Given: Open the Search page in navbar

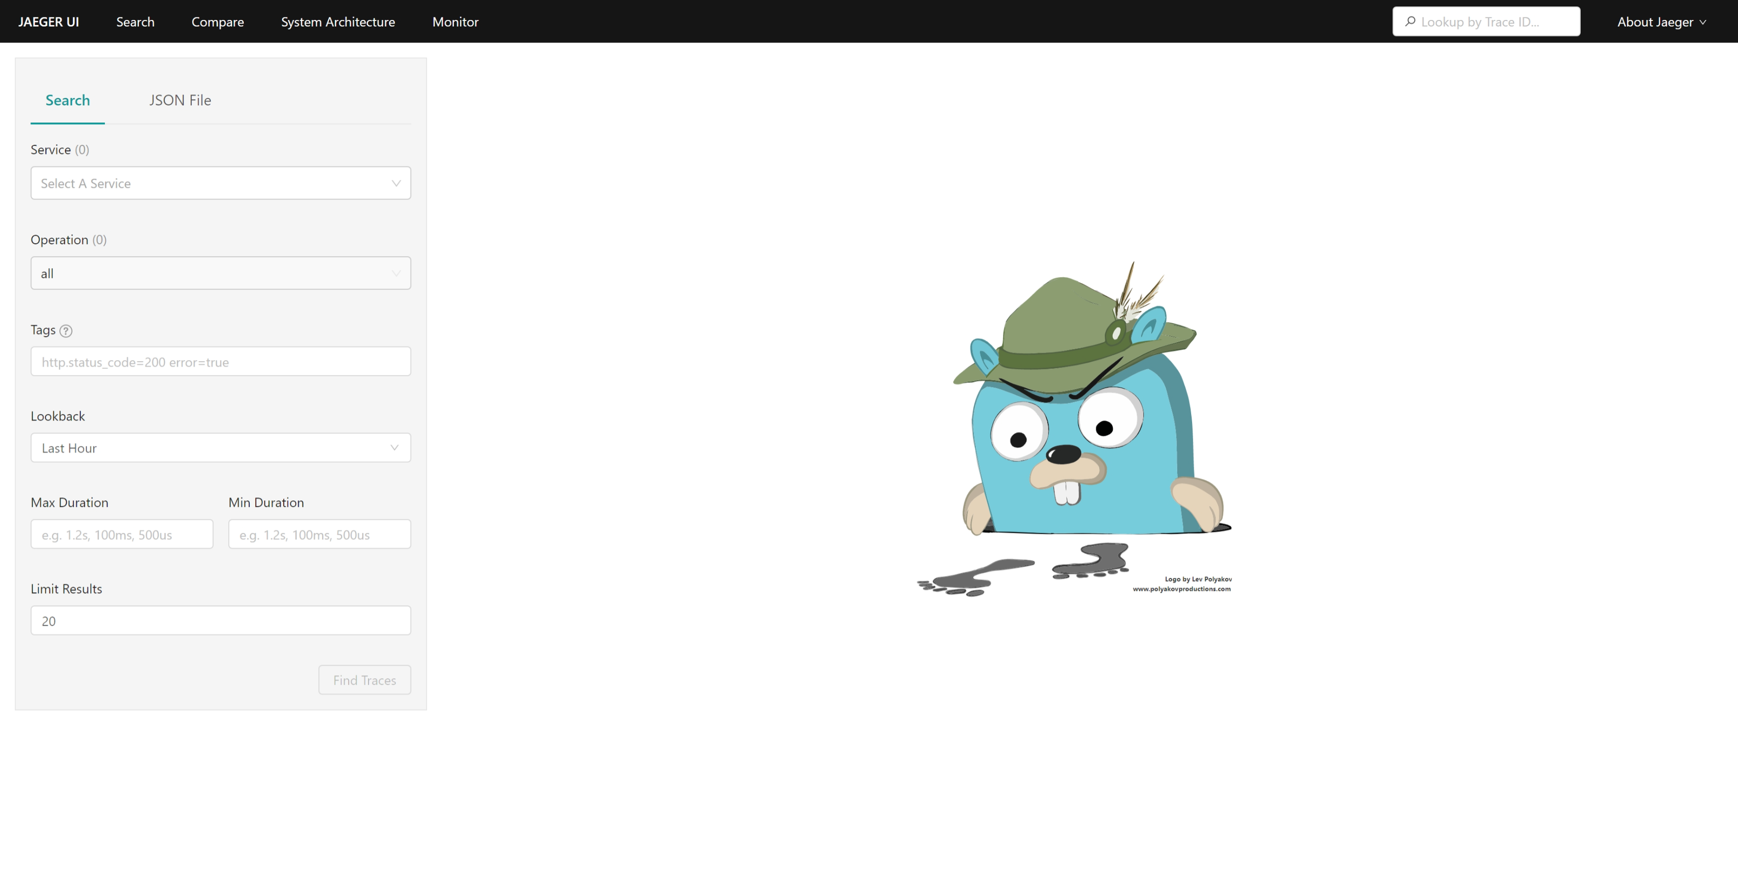Looking at the screenshot, I should (135, 21).
